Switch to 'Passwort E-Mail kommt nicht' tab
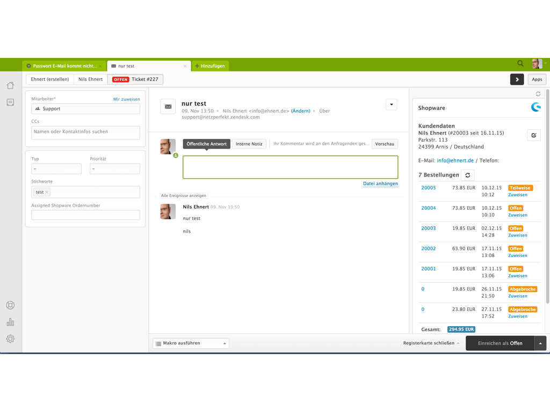This screenshot has width=550, height=412. coord(64,66)
